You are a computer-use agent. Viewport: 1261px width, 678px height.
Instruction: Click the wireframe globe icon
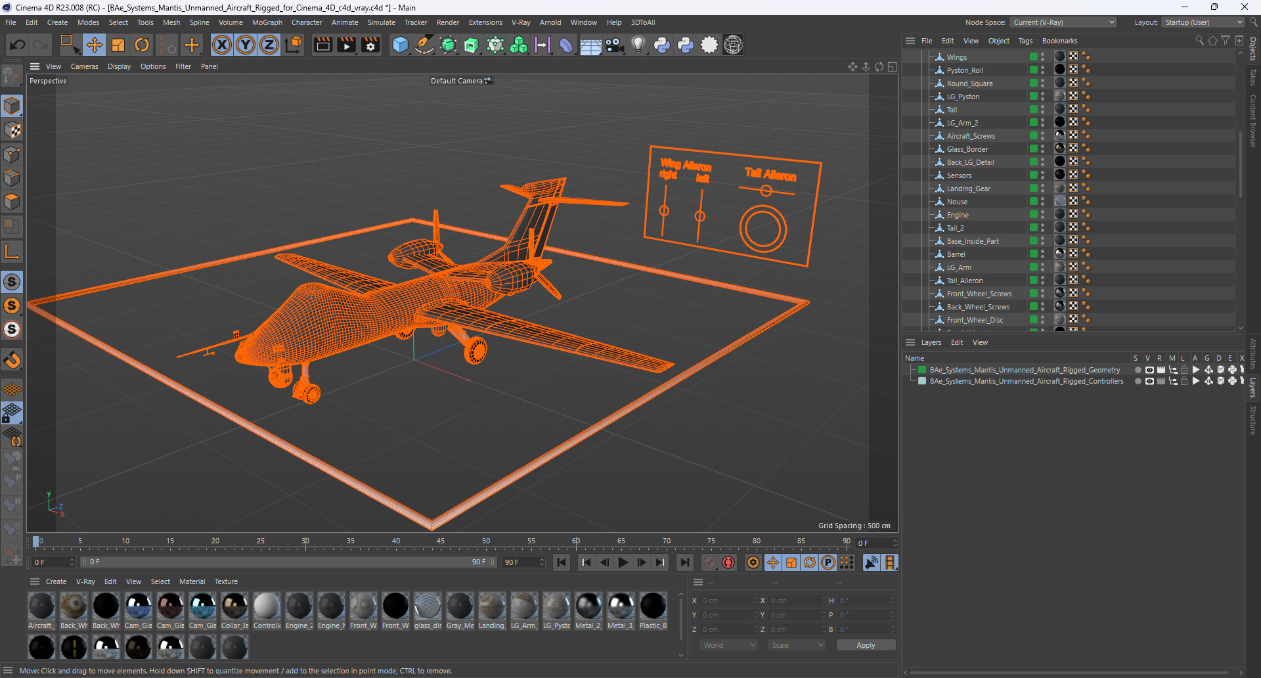[x=733, y=45]
